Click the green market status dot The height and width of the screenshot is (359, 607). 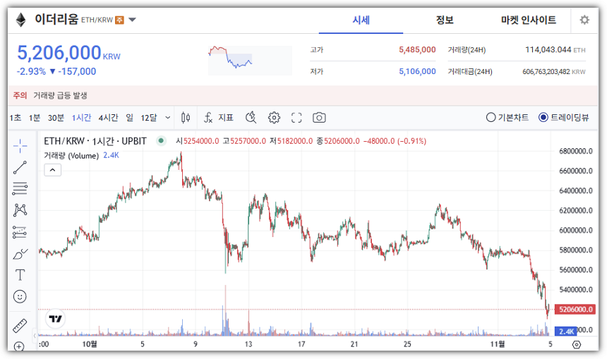(161, 141)
